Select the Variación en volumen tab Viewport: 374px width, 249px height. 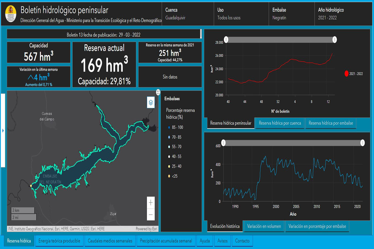pyautogui.click(x=264, y=226)
